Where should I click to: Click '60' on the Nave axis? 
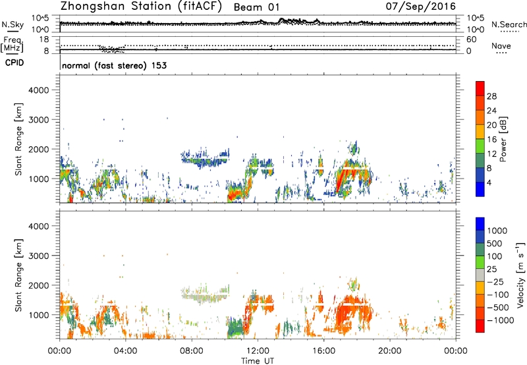point(471,40)
